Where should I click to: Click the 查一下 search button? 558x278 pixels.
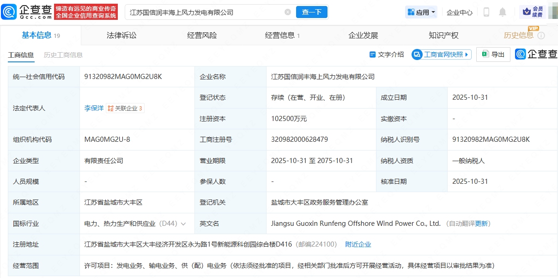pos(312,12)
